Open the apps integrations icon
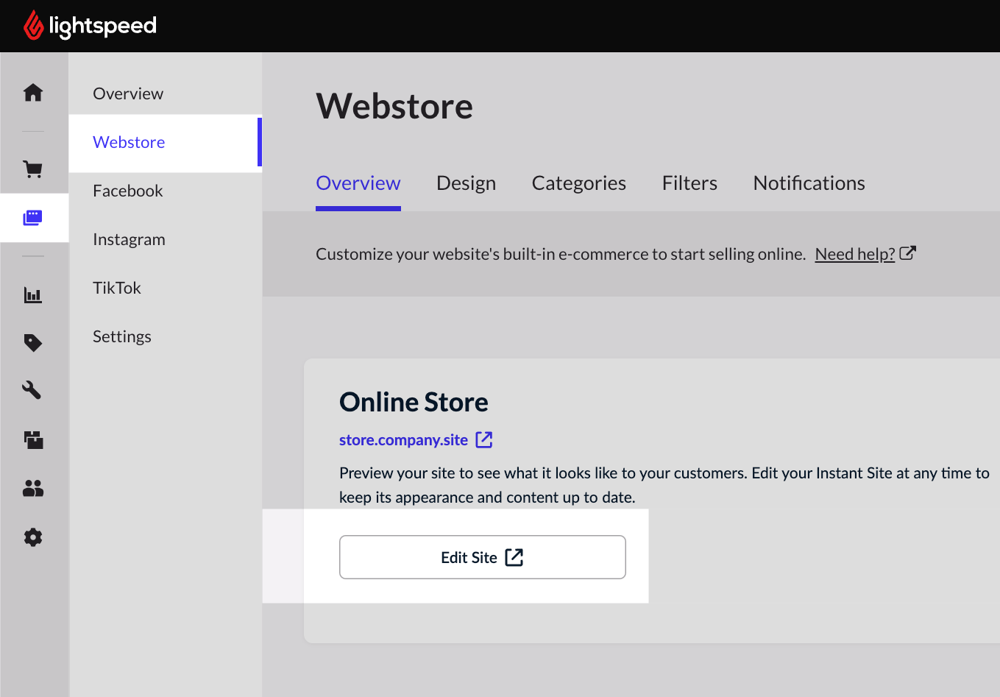1000x697 pixels. point(33,439)
